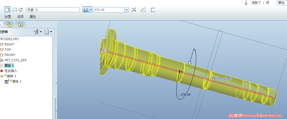The height and width of the screenshot is (119, 287).
Task: Open the model tree settings dropdown arrow
Action: [x=41, y=32]
